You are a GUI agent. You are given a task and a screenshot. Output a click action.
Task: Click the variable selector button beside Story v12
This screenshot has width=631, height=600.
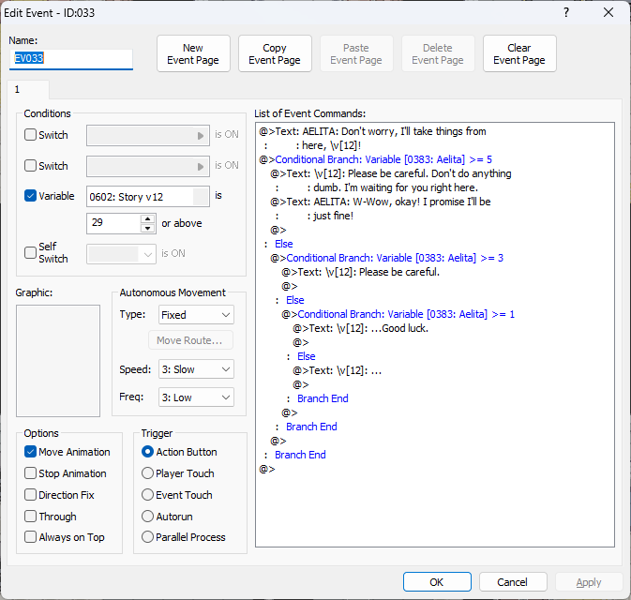point(201,197)
